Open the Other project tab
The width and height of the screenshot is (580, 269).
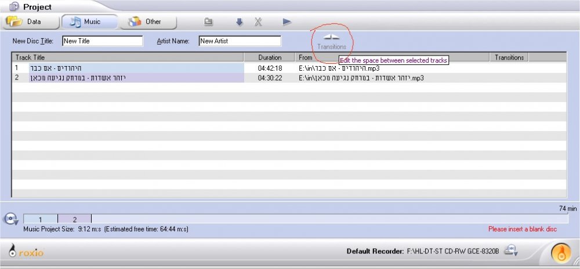[x=148, y=22]
